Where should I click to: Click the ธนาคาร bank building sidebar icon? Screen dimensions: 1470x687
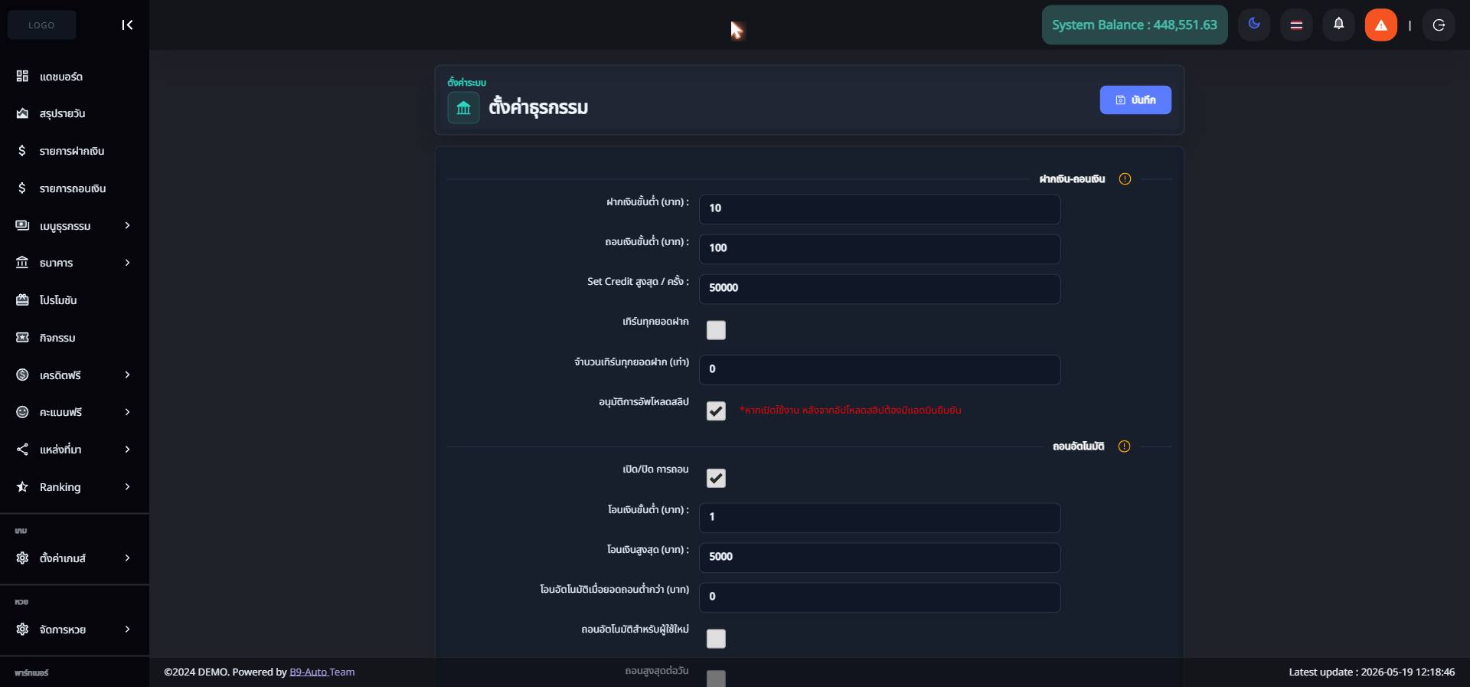(22, 263)
